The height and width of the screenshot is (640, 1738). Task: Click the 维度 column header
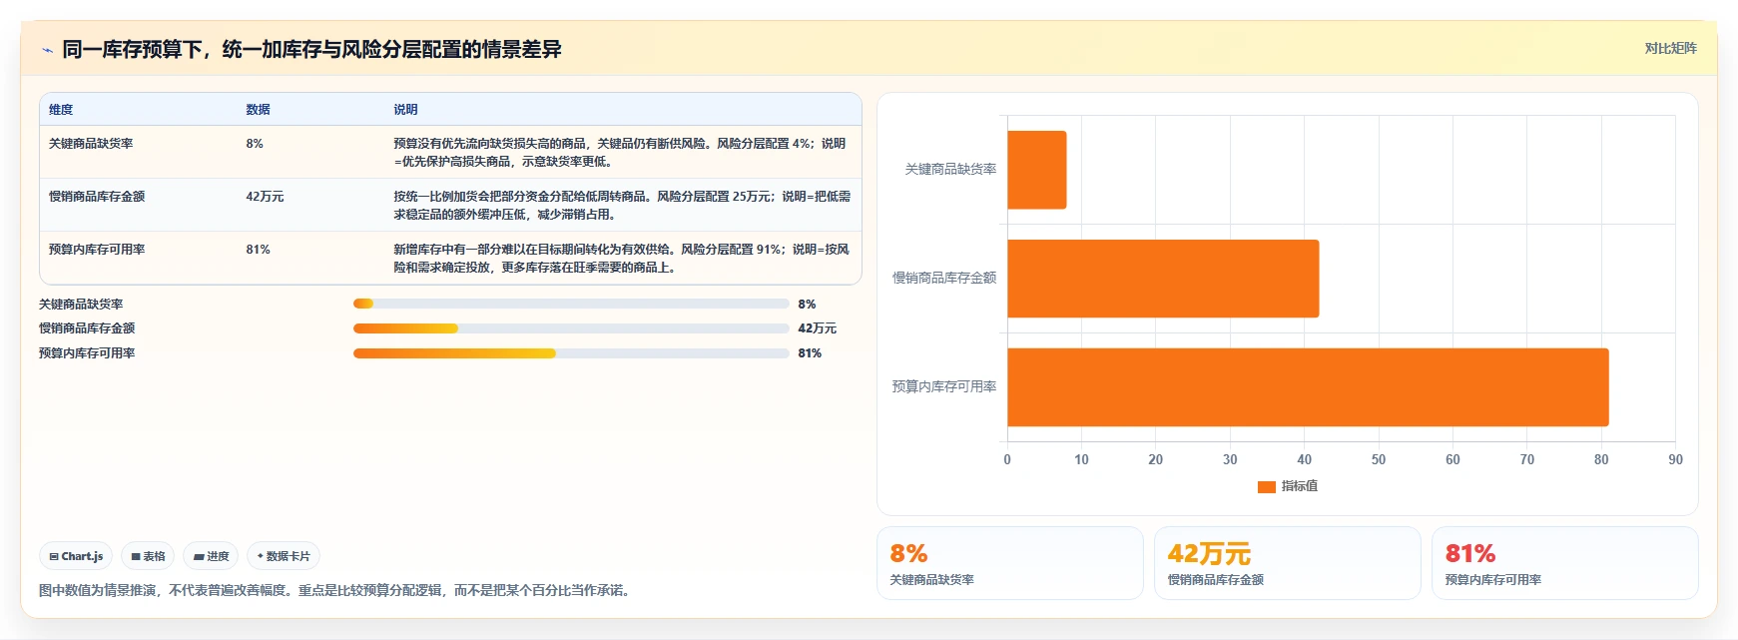pyautogui.click(x=61, y=110)
